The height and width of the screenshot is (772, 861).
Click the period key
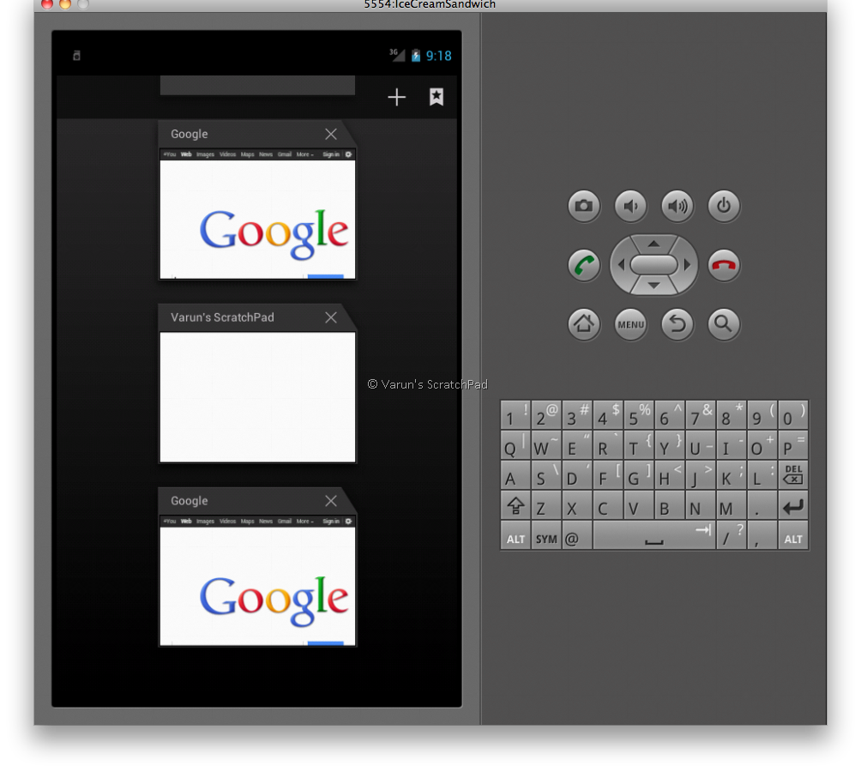coord(762,505)
